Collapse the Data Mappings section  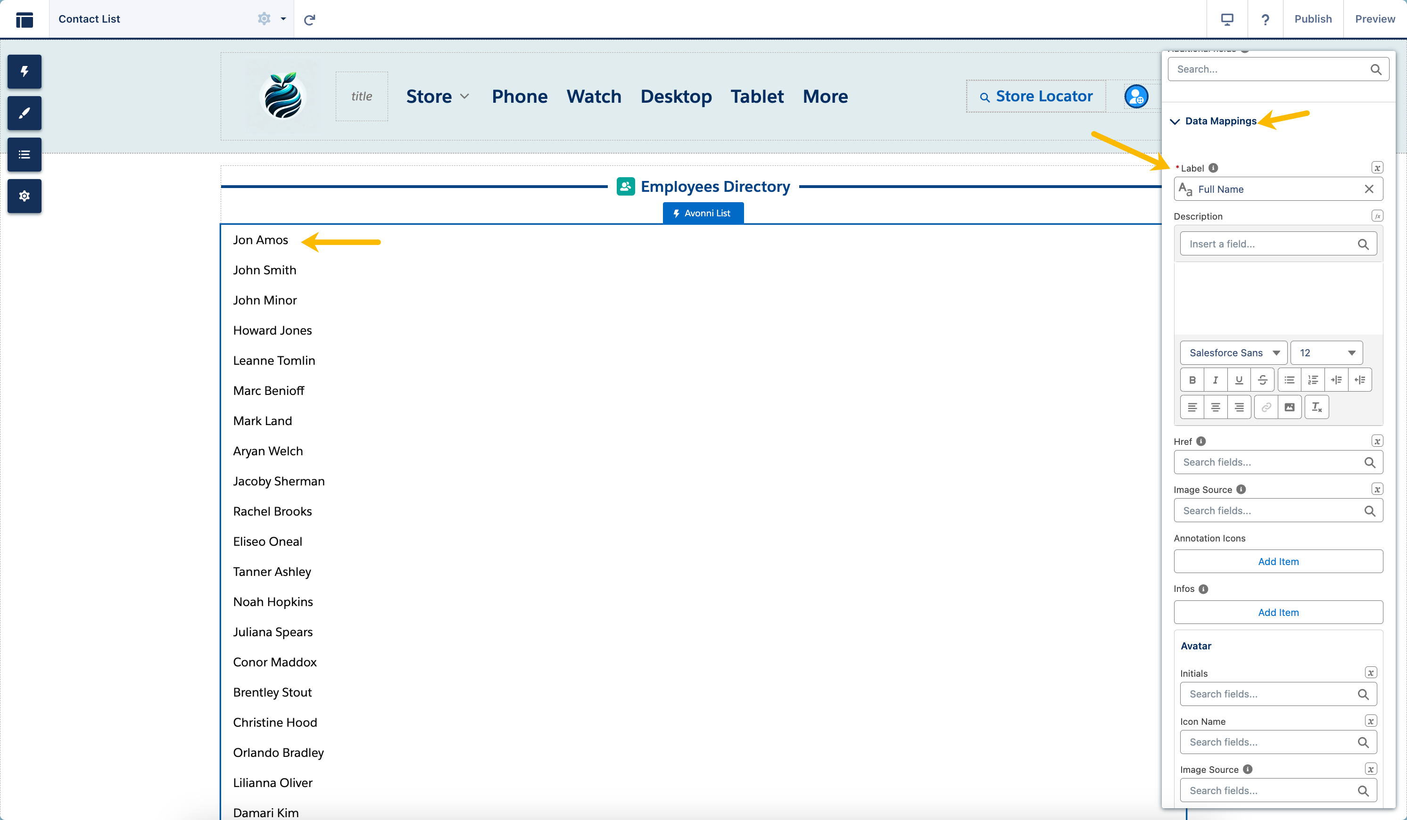1175,121
